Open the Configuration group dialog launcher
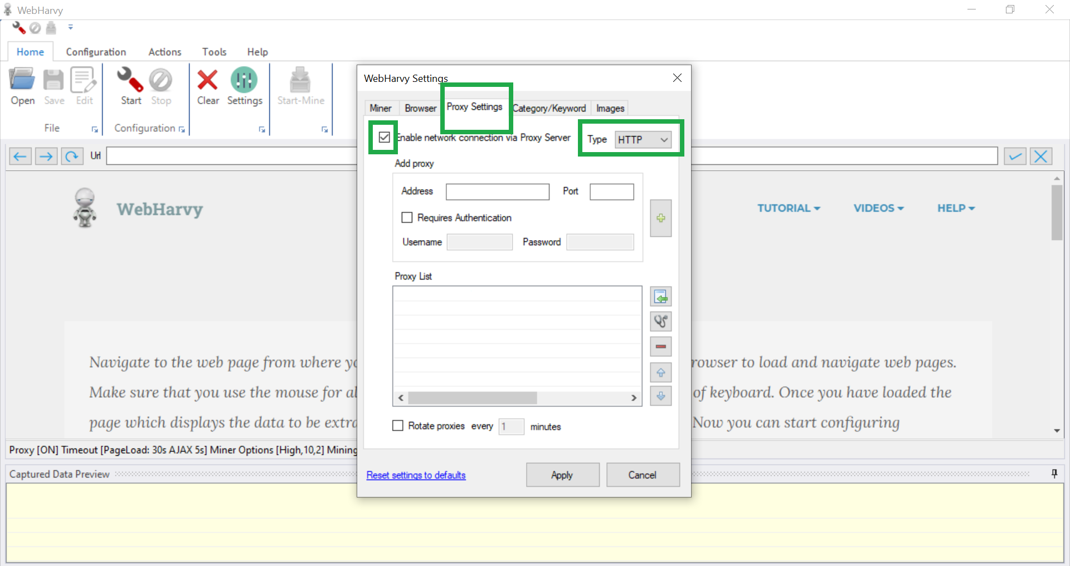The image size is (1070, 566). pos(182,129)
